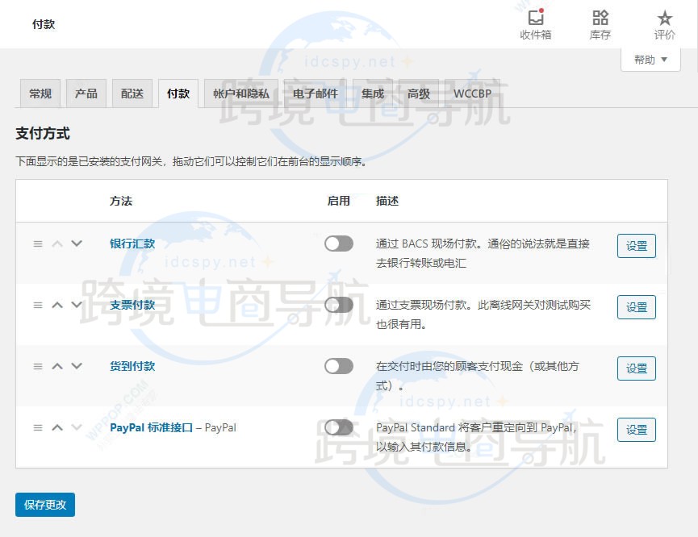This screenshot has width=698, height=537.
Task: Move PayPal 标准接口 up with arrow
Action: pos(57,427)
